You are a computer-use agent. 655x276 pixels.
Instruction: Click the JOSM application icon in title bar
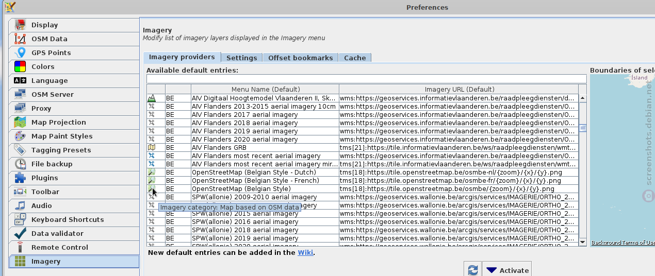[x=10, y=7]
